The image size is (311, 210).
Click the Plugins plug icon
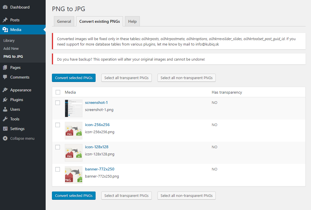click(x=5, y=100)
